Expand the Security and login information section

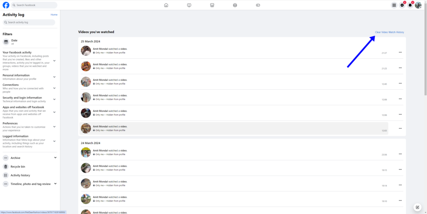[54, 99]
